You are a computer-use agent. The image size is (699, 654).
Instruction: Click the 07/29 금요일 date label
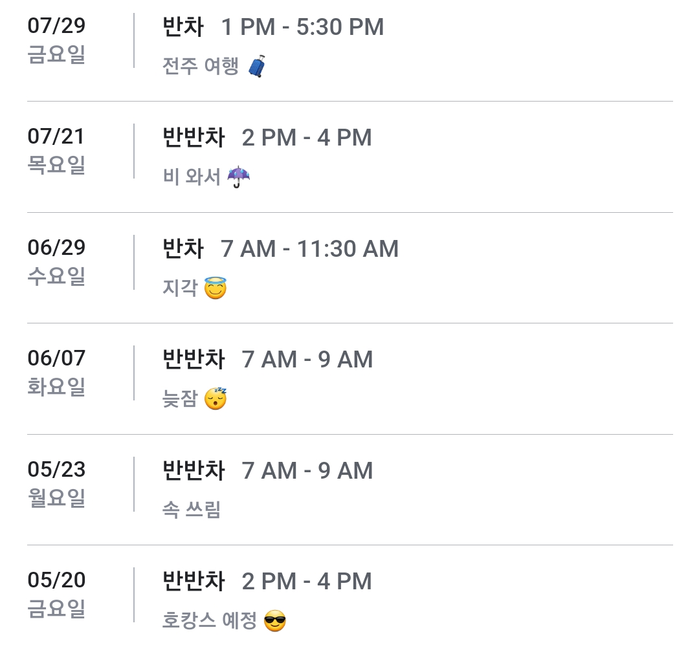click(x=57, y=40)
